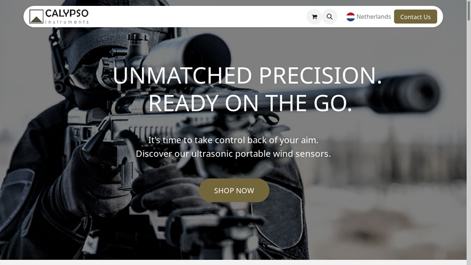Click the green mountain logo emblem
This screenshot has width=471, height=265.
(37, 16)
